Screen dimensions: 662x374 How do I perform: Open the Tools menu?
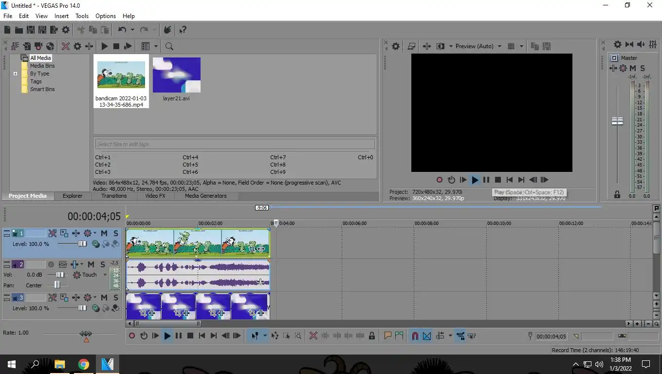(82, 16)
